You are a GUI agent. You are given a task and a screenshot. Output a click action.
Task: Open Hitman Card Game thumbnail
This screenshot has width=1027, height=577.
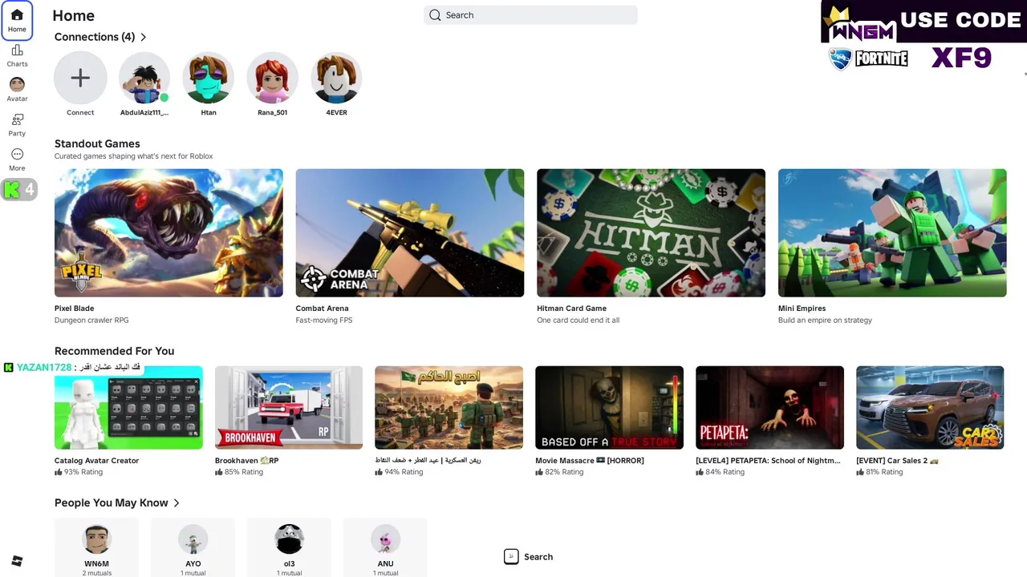tap(652, 232)
